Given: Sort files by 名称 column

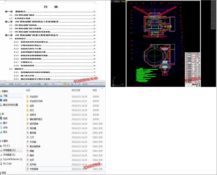Looking at the screenshot, I should pos(28,90).
